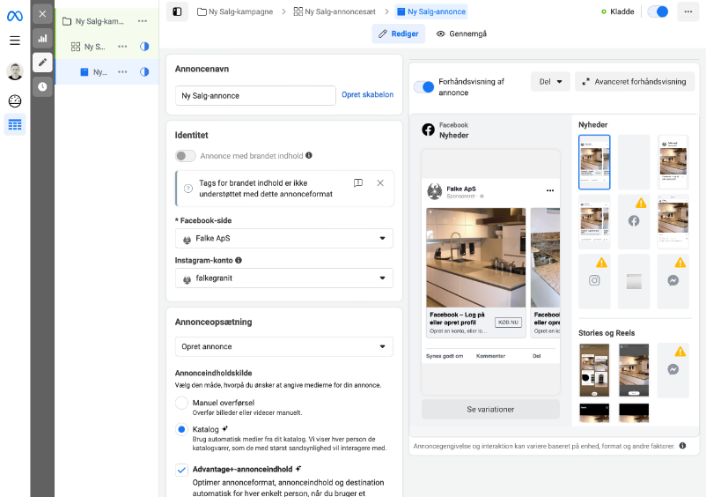
Task: Toggle the sidebar layout icon
Action: click(x=177, y=11)
